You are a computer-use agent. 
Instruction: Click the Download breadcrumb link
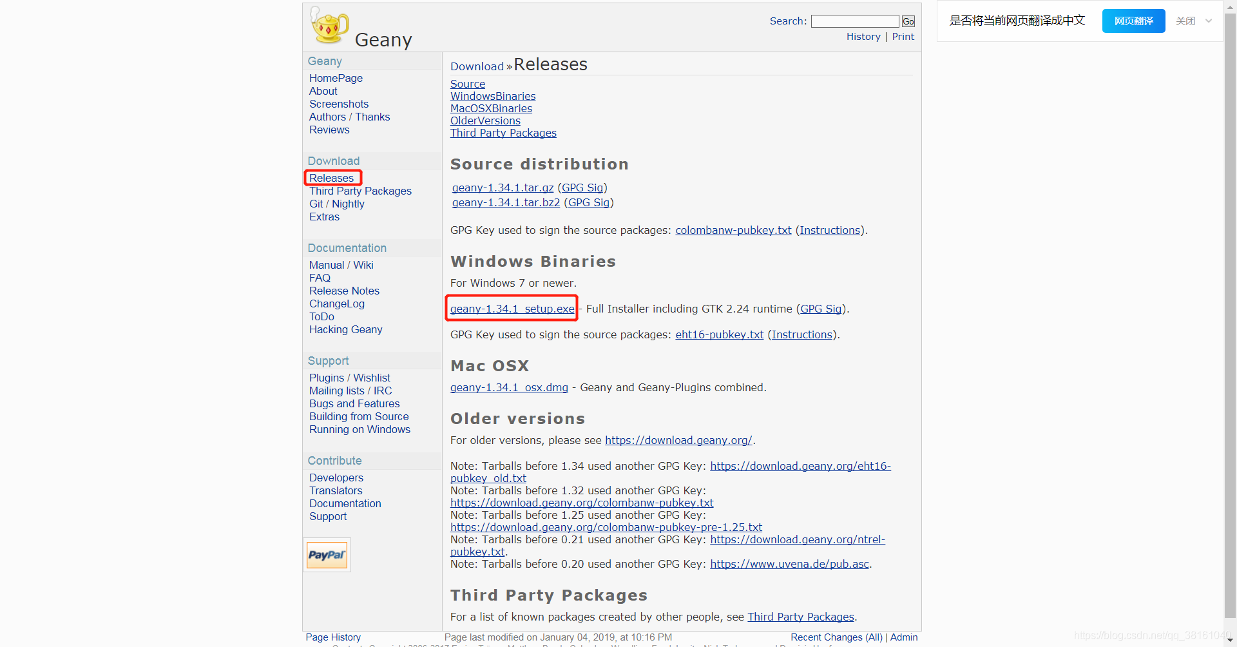477,66
